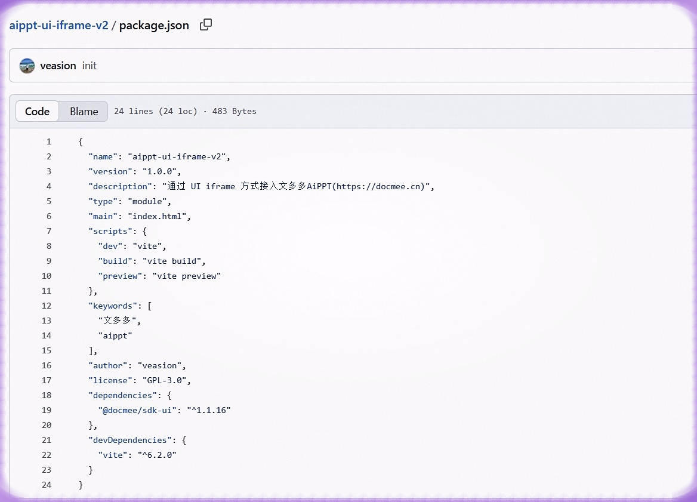Click the package.json file name in the breadcrumb

point(154,25)
